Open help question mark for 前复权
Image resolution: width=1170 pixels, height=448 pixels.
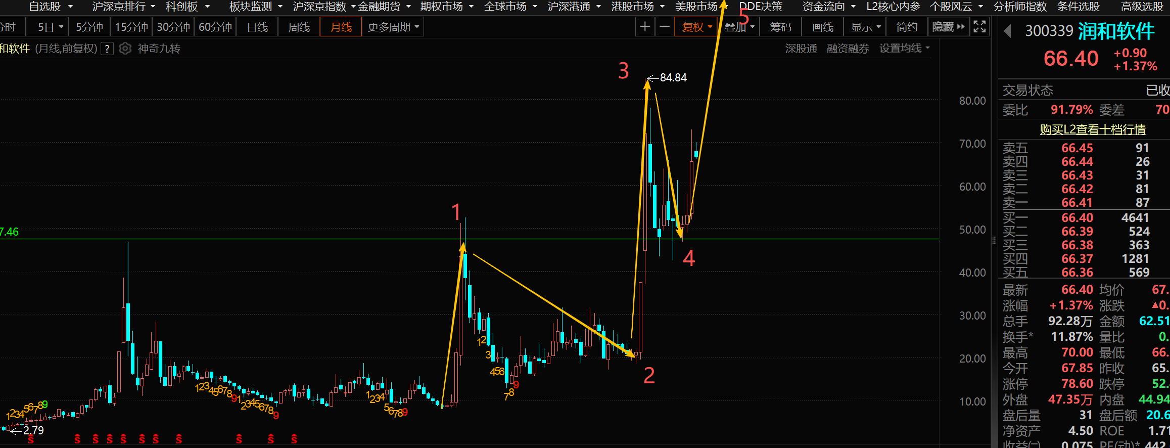[x=107, y=49]
